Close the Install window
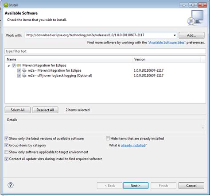Image resolution: width=210 pixels, height=196 pixels. [x=202, y=5]
